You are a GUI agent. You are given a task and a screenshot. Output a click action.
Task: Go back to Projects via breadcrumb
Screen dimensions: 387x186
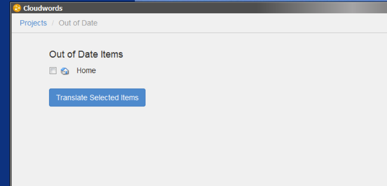33,23
